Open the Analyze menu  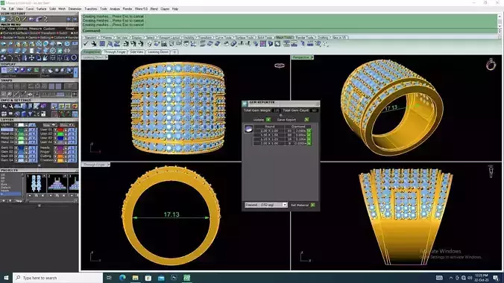click(x=115, y=9)
